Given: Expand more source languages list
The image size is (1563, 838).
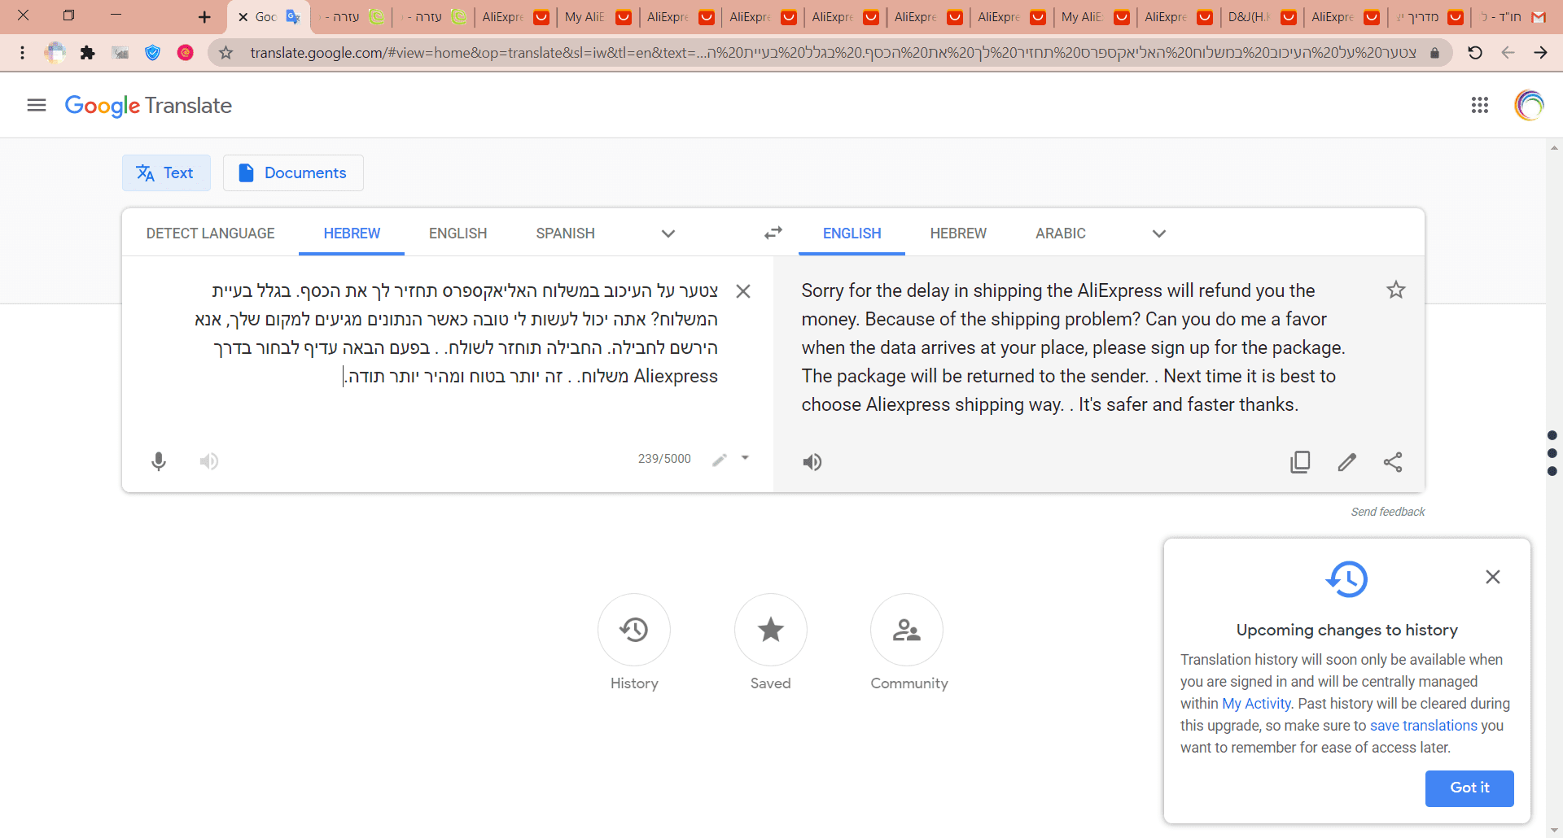Looking at the screenshot, I should pyautogui.click(x=668, y=234).
